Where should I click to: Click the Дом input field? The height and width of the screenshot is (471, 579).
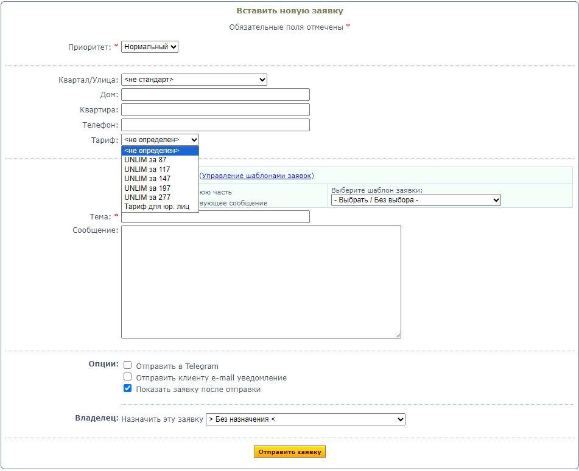(x=216, y=94)
